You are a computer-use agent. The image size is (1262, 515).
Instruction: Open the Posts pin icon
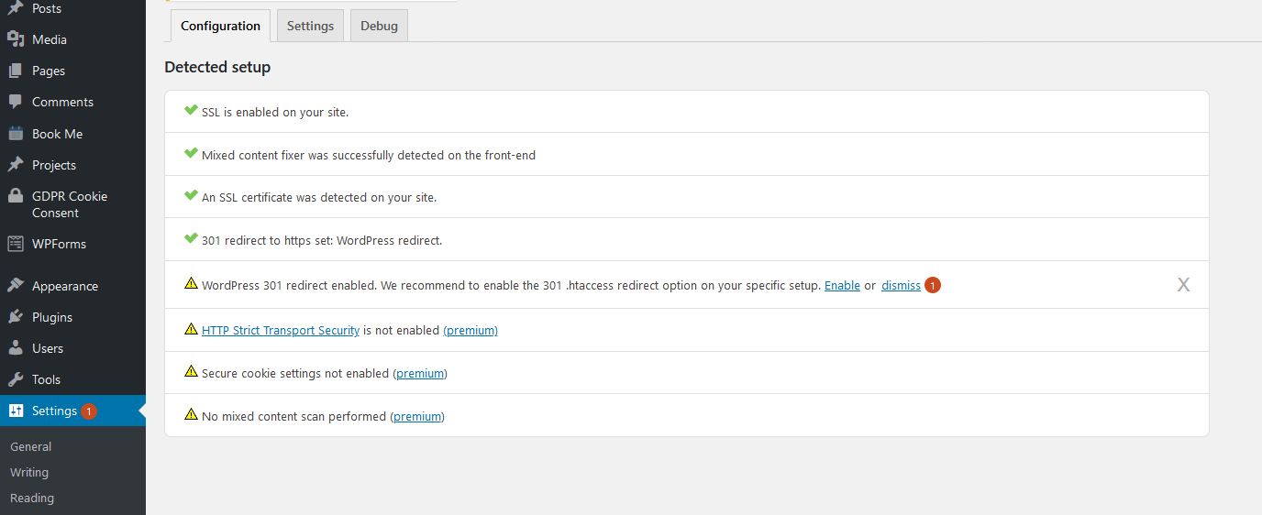(x=16, y=9)
